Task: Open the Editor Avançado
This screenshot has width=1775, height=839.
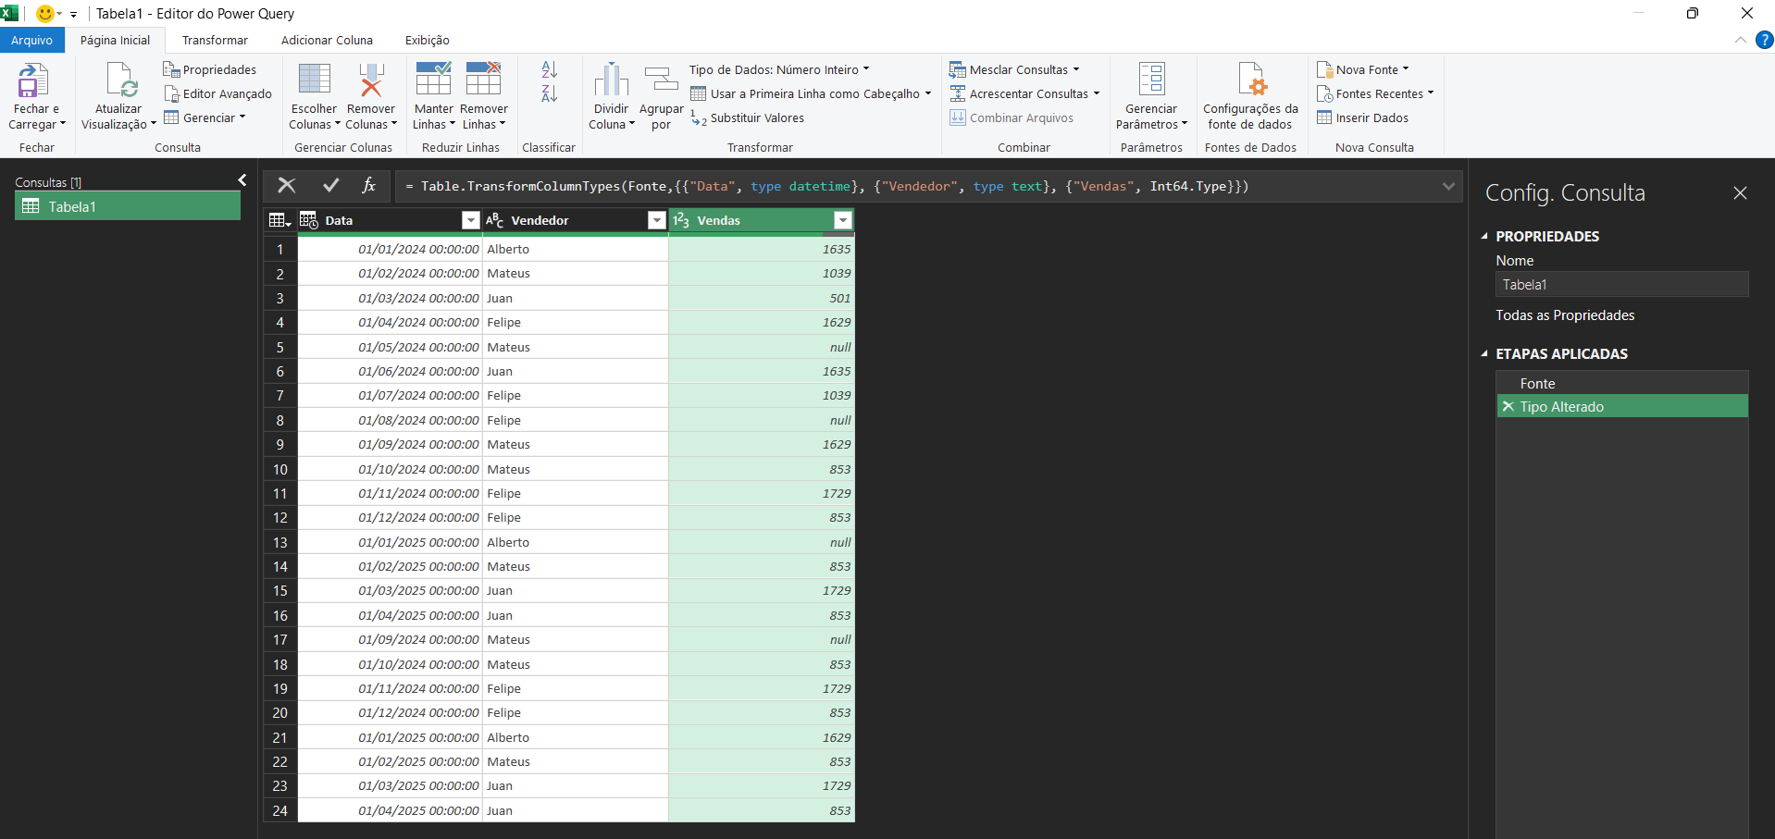Action: tap(218, 93)
